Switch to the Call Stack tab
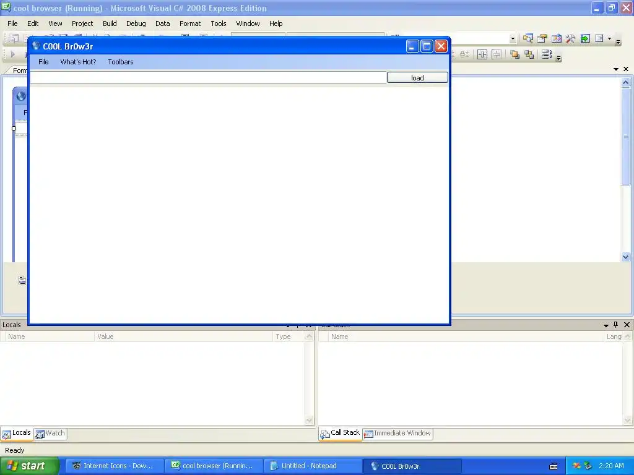This screenshot has height=475, width=634. point(340,433)
